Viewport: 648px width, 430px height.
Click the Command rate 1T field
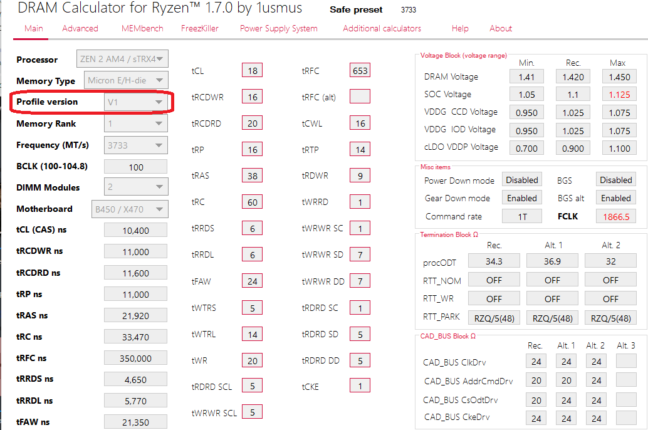[x=522, y=216]
